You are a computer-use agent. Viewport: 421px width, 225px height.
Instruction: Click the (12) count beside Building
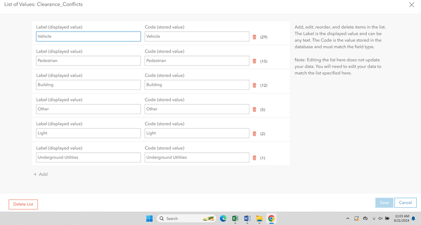264,85
